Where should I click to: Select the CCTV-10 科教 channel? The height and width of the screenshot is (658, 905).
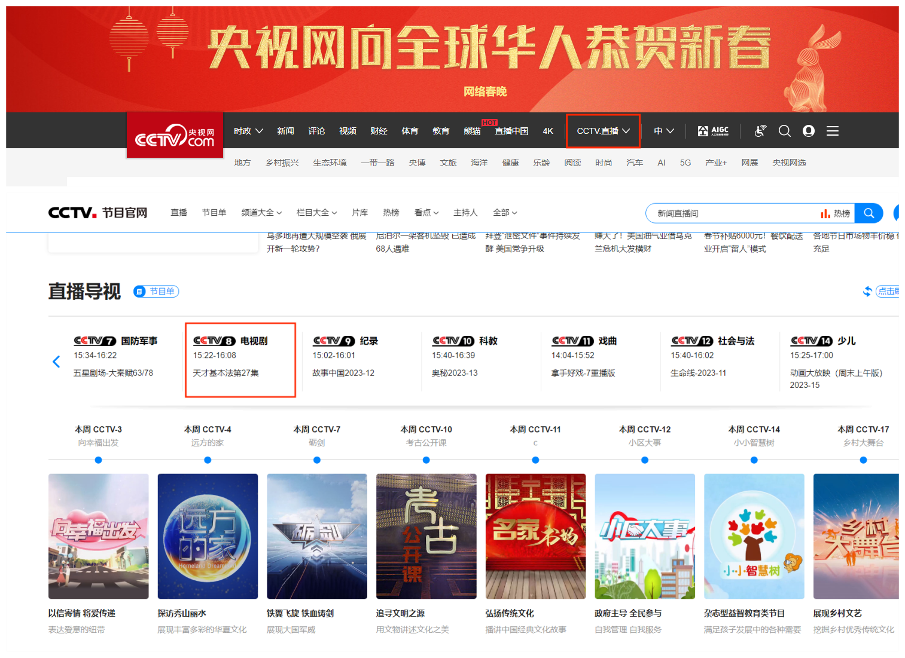click(x=465, y=341)
